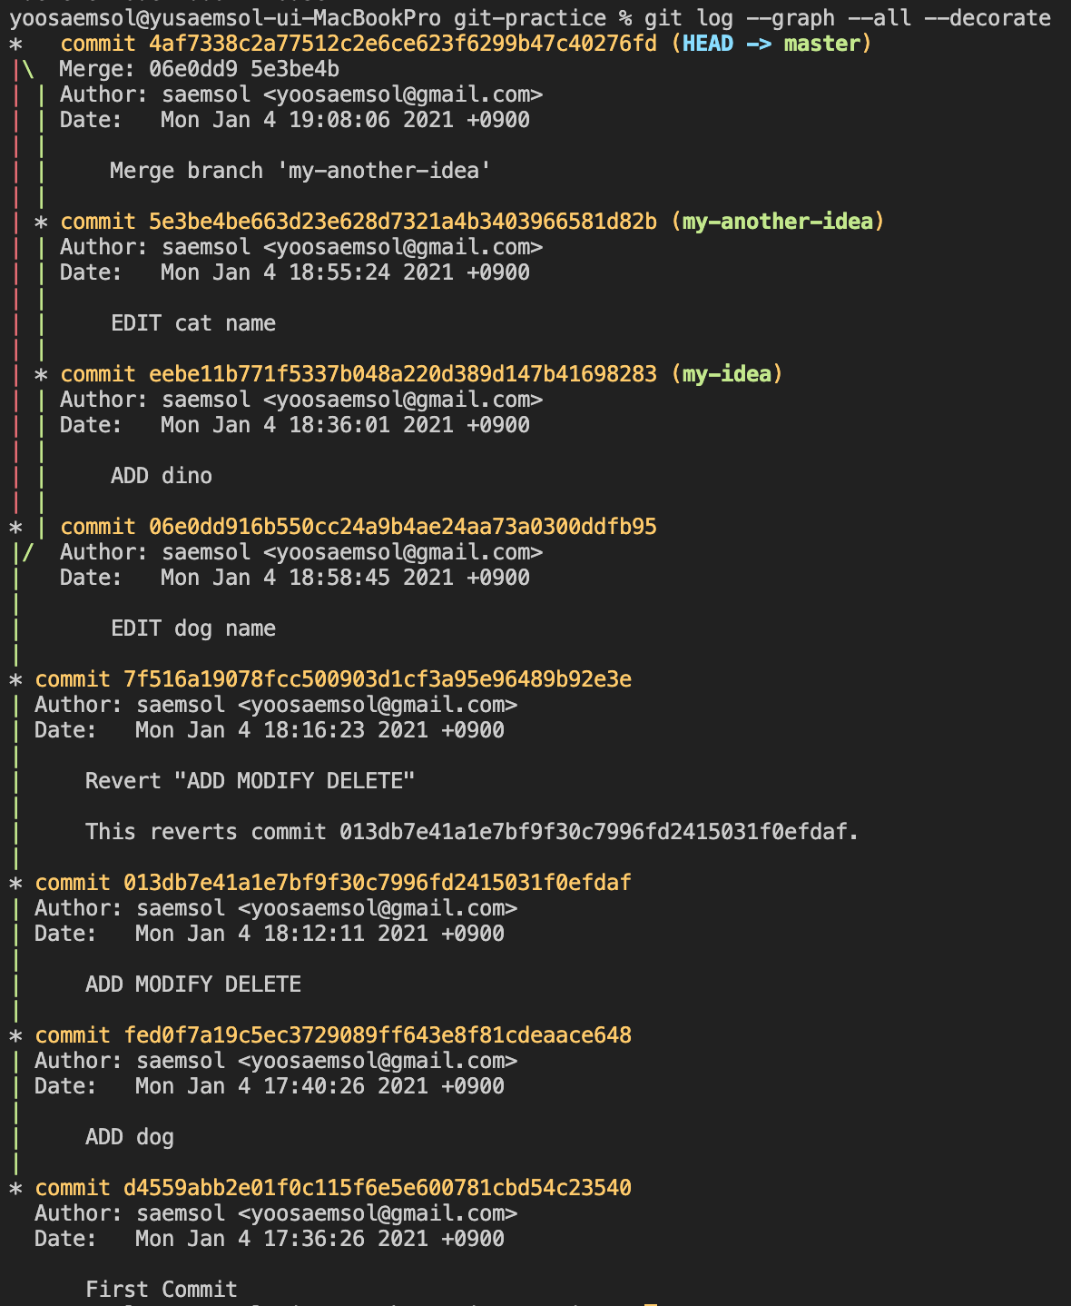Select date Mon Jan 4 17:36:26 2021
1071x1306 pixels.
click(281, 1239)
